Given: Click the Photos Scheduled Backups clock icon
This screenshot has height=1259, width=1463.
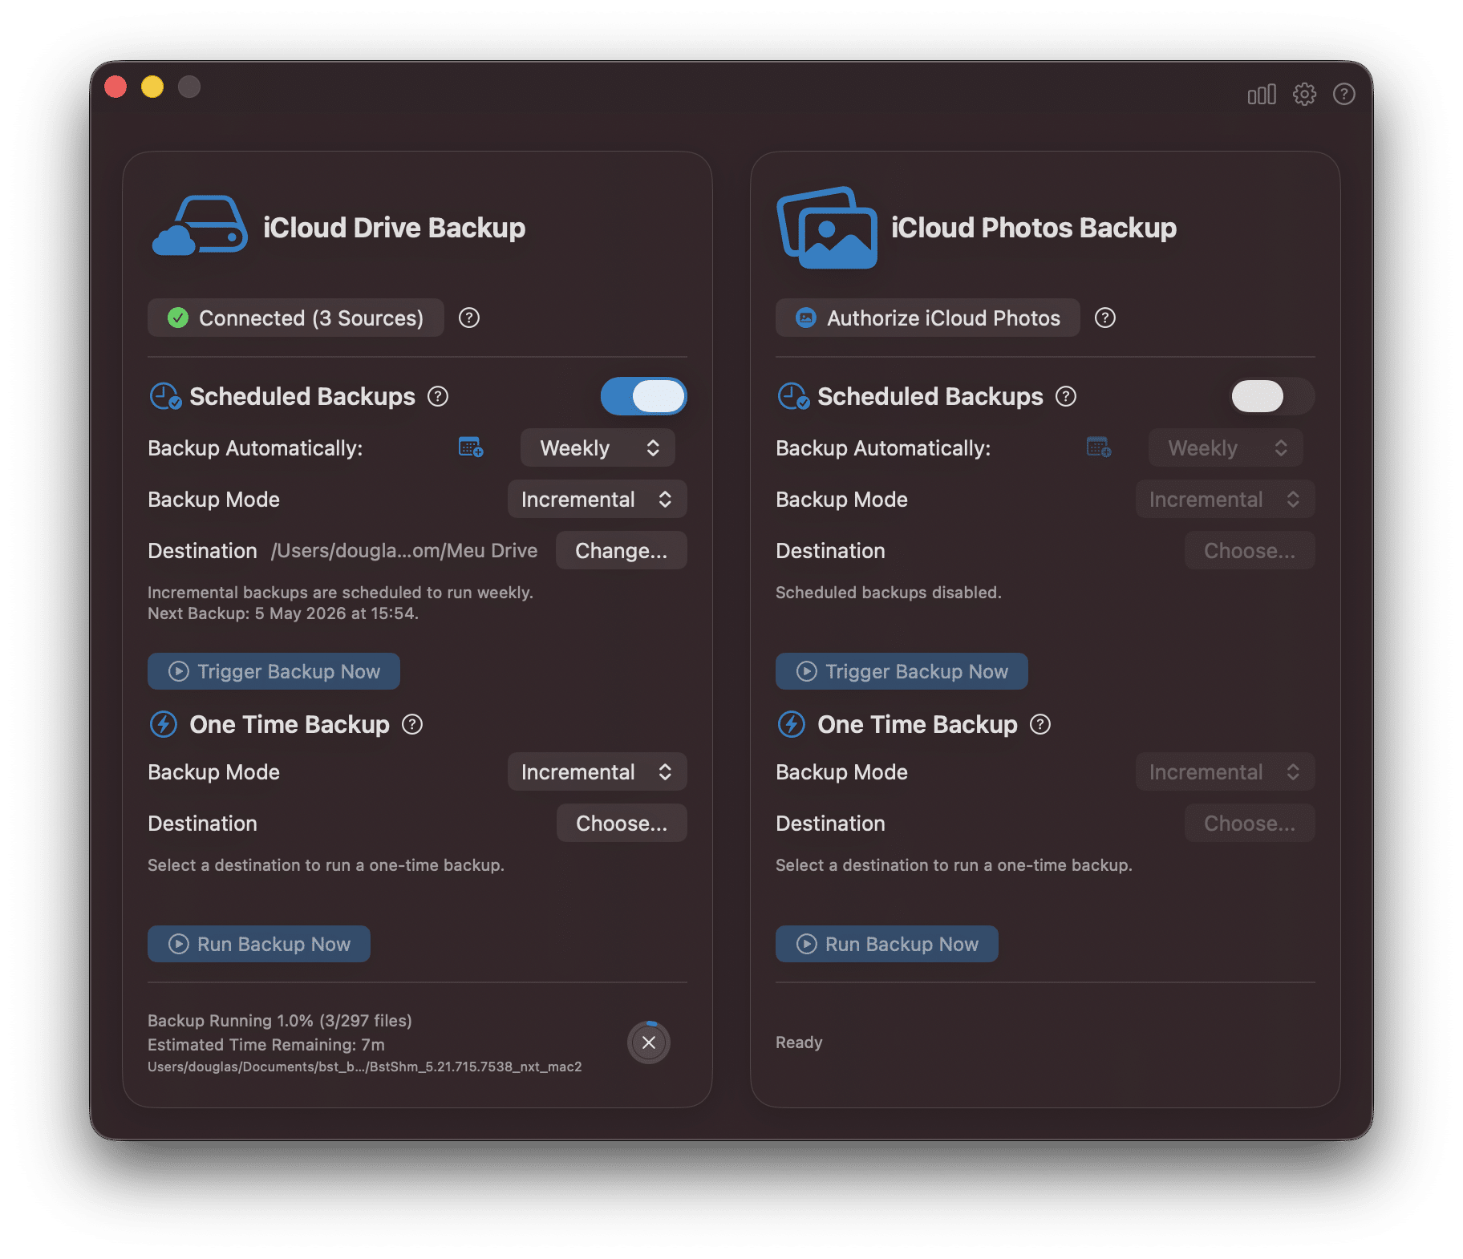Looking at the screenshot, I should tap(793, 396).
